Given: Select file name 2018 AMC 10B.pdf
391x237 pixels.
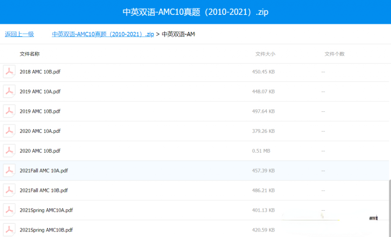Looking at the screenshot, I should tap(40, 72).
